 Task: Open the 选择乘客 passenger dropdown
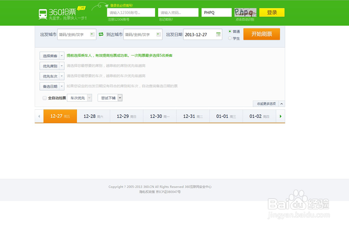pos(52,55)
